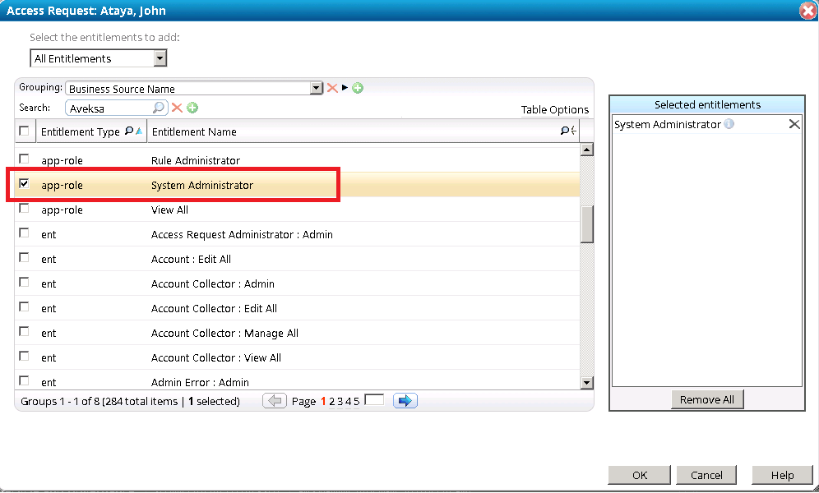This screenshot has height=493, width=819.
Task: Add another search filter with green plus
Action: point(192,108)
